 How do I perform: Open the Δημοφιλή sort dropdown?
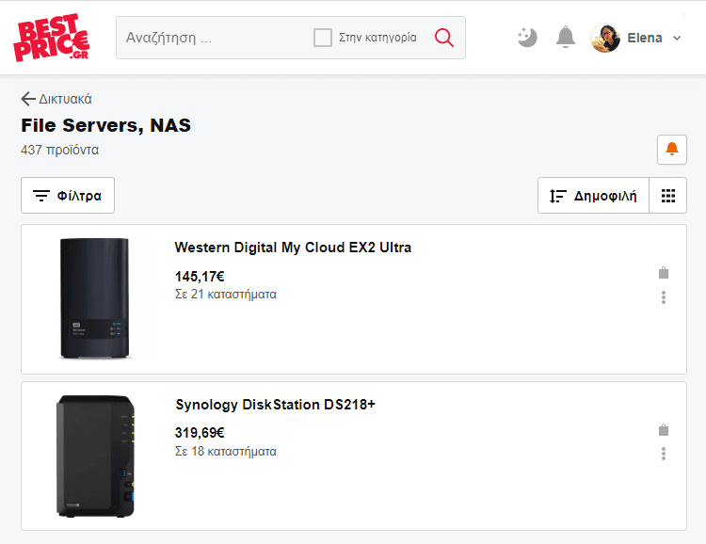(593, 196)
